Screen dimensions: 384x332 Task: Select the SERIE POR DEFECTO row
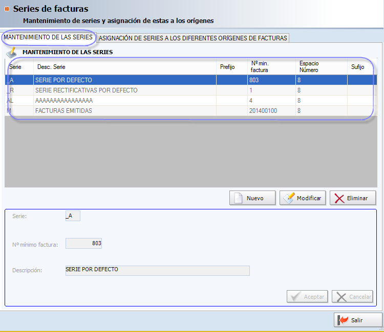click(191, 80)
